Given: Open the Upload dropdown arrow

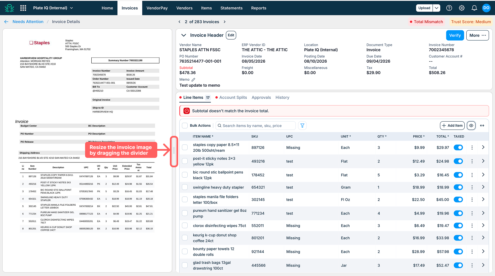Looking at the screenshot, I should pos(437,8).
